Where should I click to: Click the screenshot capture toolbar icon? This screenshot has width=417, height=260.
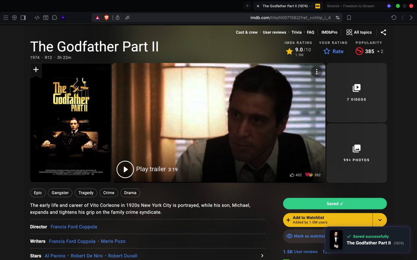(46, 18)
